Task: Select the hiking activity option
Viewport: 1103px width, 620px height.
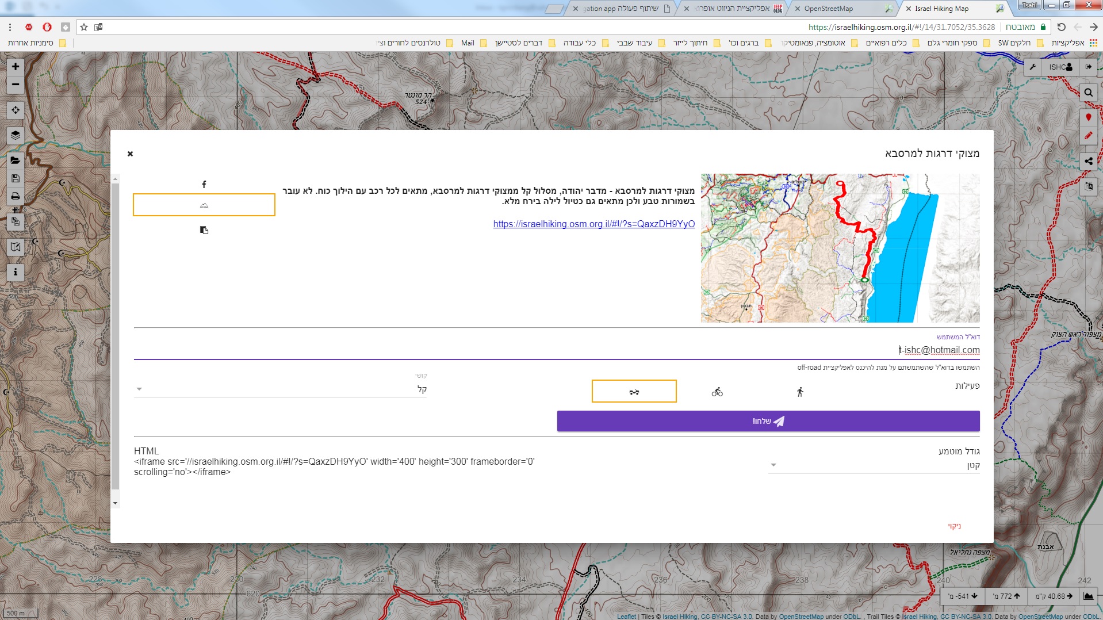Action: (799, 392)
